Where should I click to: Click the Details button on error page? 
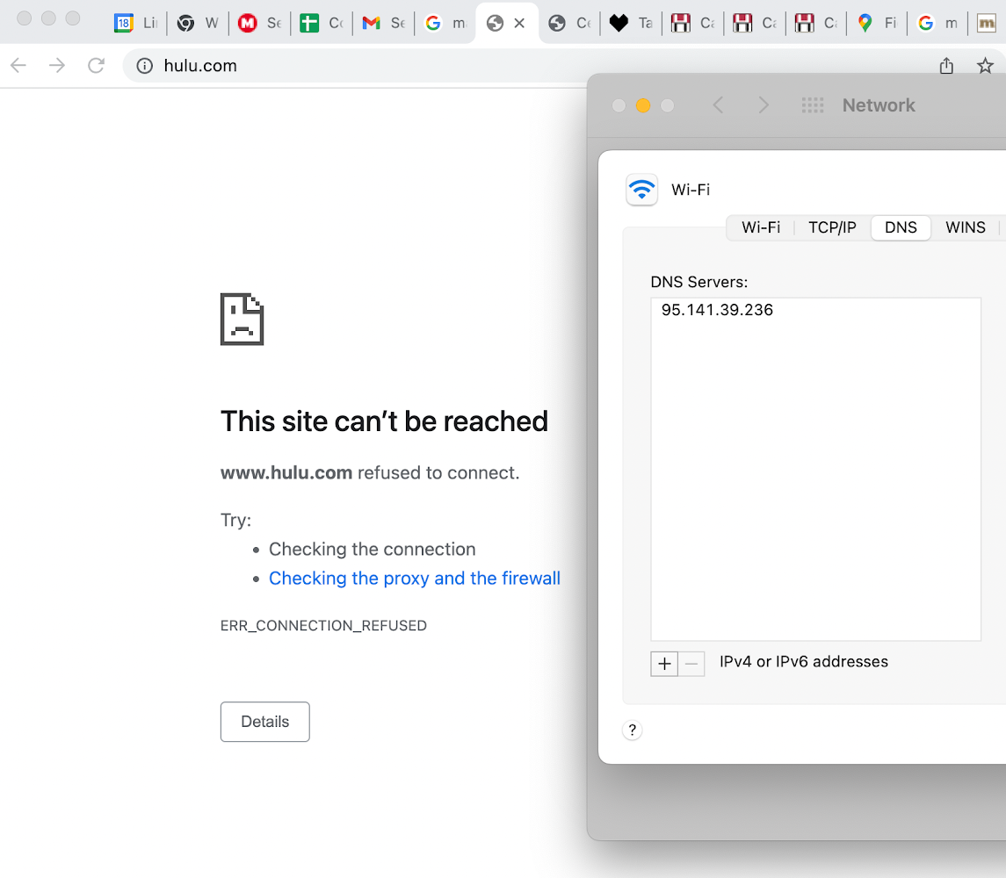coord(264,722)
